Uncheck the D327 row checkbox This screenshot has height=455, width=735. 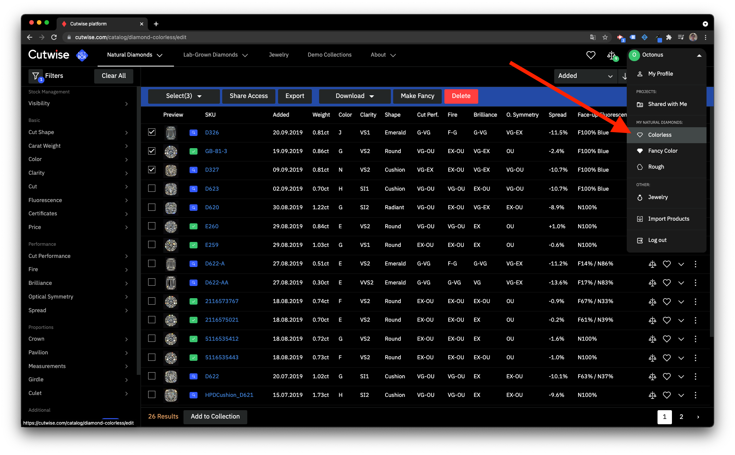click(x=152, y=169)
